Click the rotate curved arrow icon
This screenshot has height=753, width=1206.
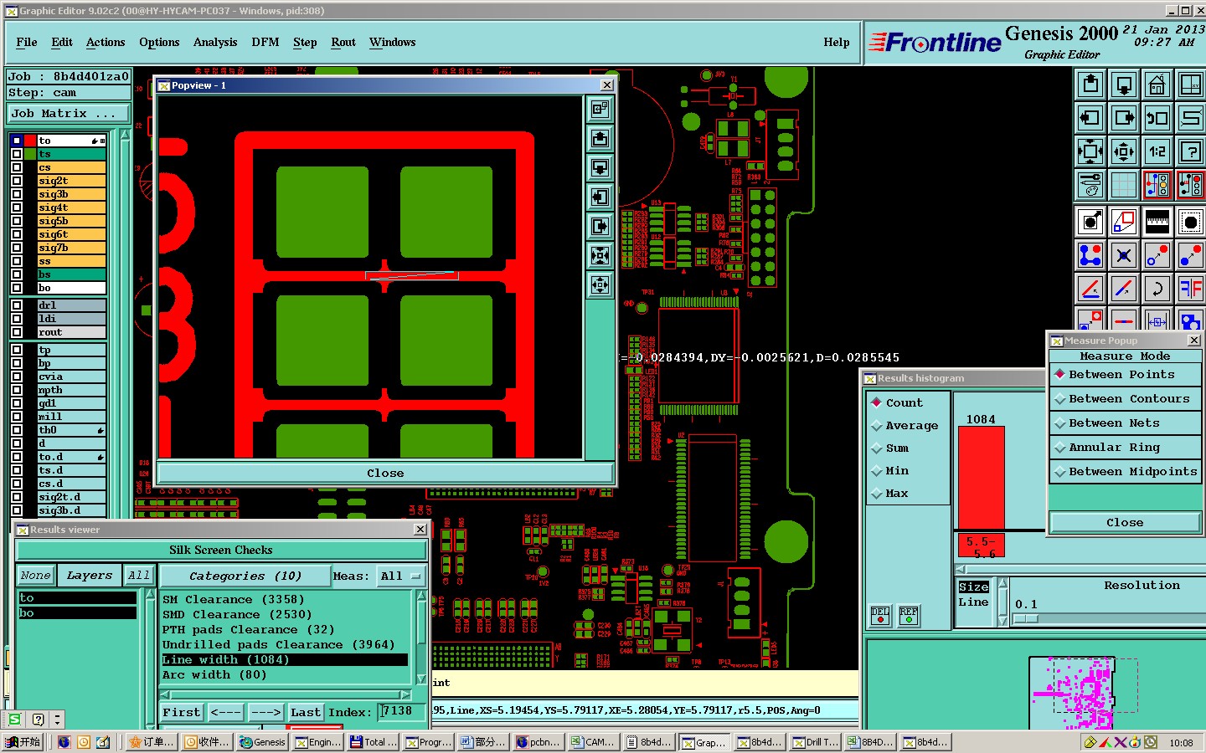(1157, 289)
